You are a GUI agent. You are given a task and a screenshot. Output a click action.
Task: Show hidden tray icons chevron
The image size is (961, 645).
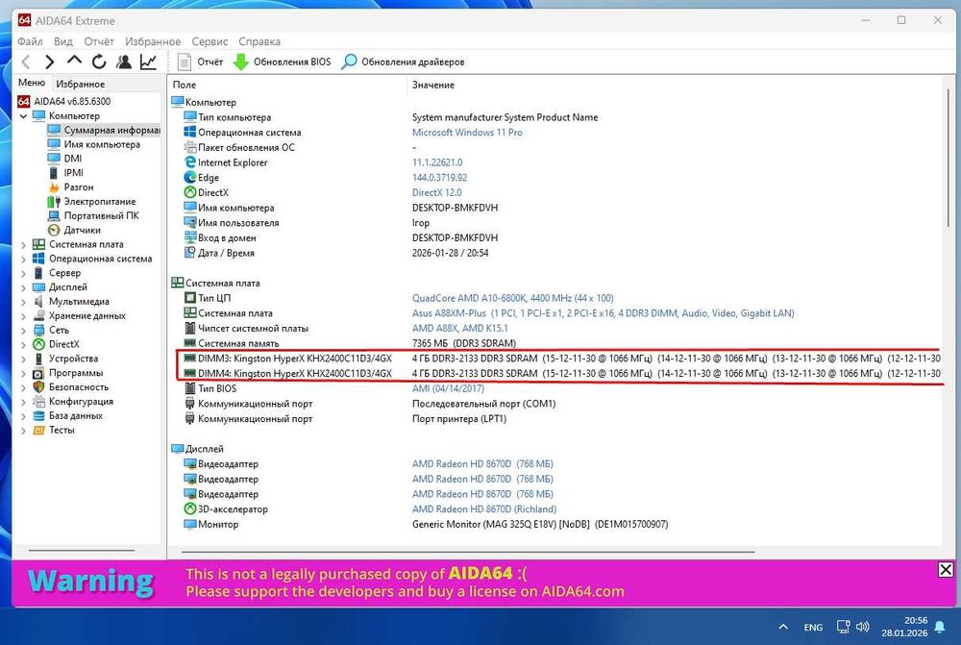point(783,628)
